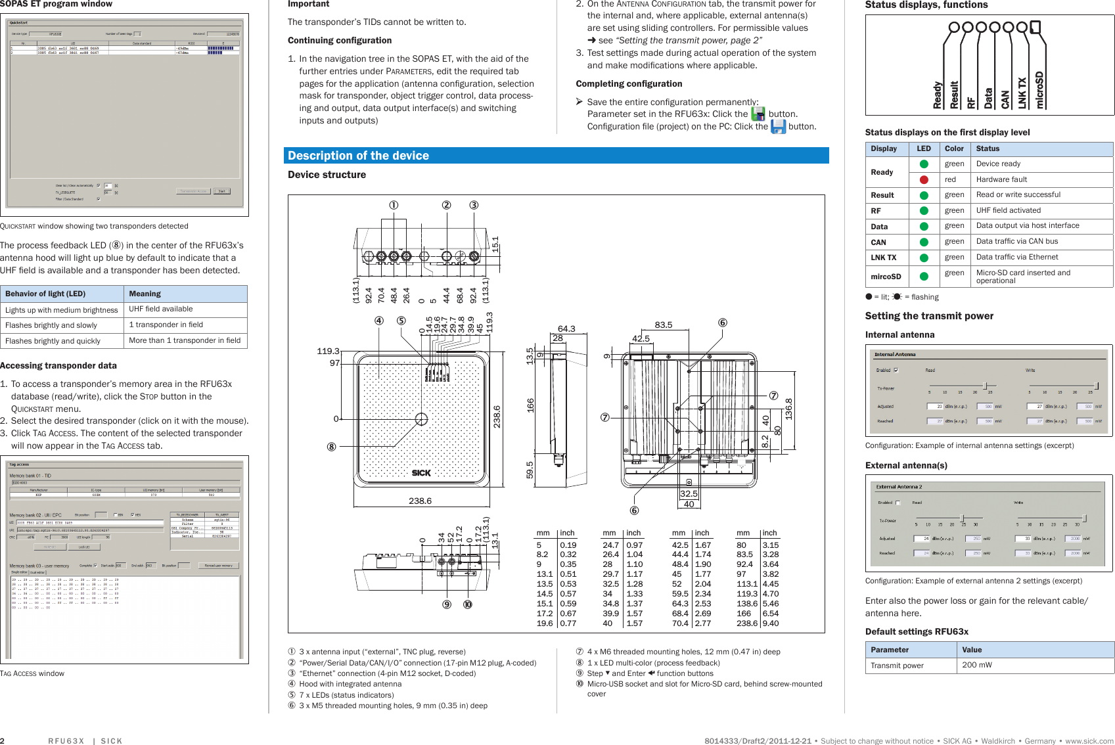
Task: Click the 'Flashes brightly and slowly' table cell
Action: [62, 325]
